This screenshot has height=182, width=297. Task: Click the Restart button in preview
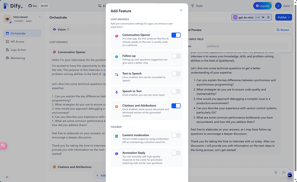coord(283,30)
